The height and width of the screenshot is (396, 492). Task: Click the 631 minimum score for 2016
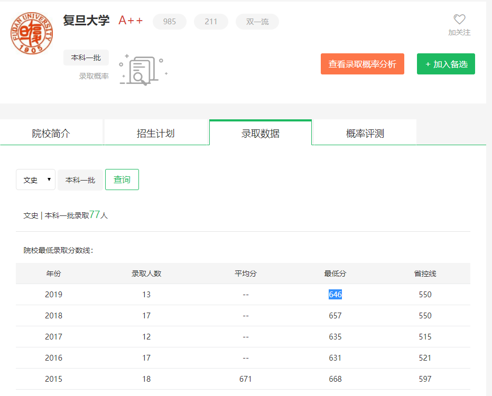coord(335,358)
